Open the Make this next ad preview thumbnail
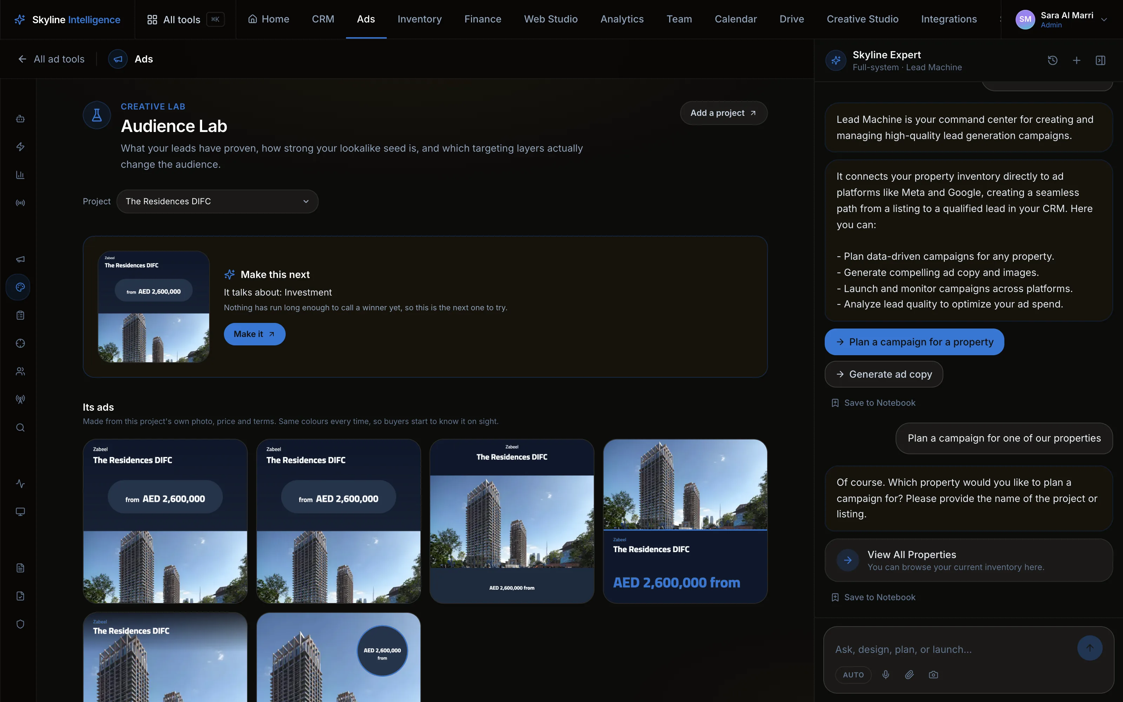1123x702 pixels. pyautogui.click(x=154, y=306)
